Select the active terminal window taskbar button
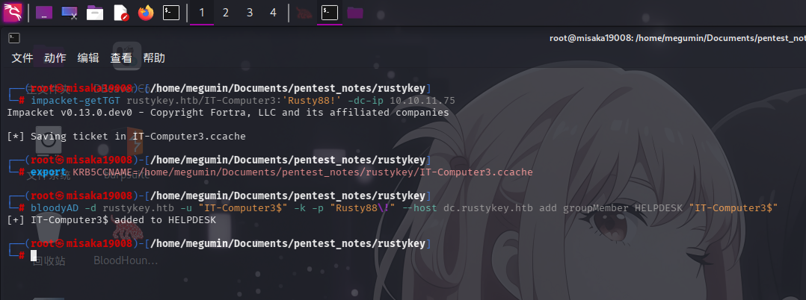This screenshot has height=300, width=806. click(x=330, y=12)
